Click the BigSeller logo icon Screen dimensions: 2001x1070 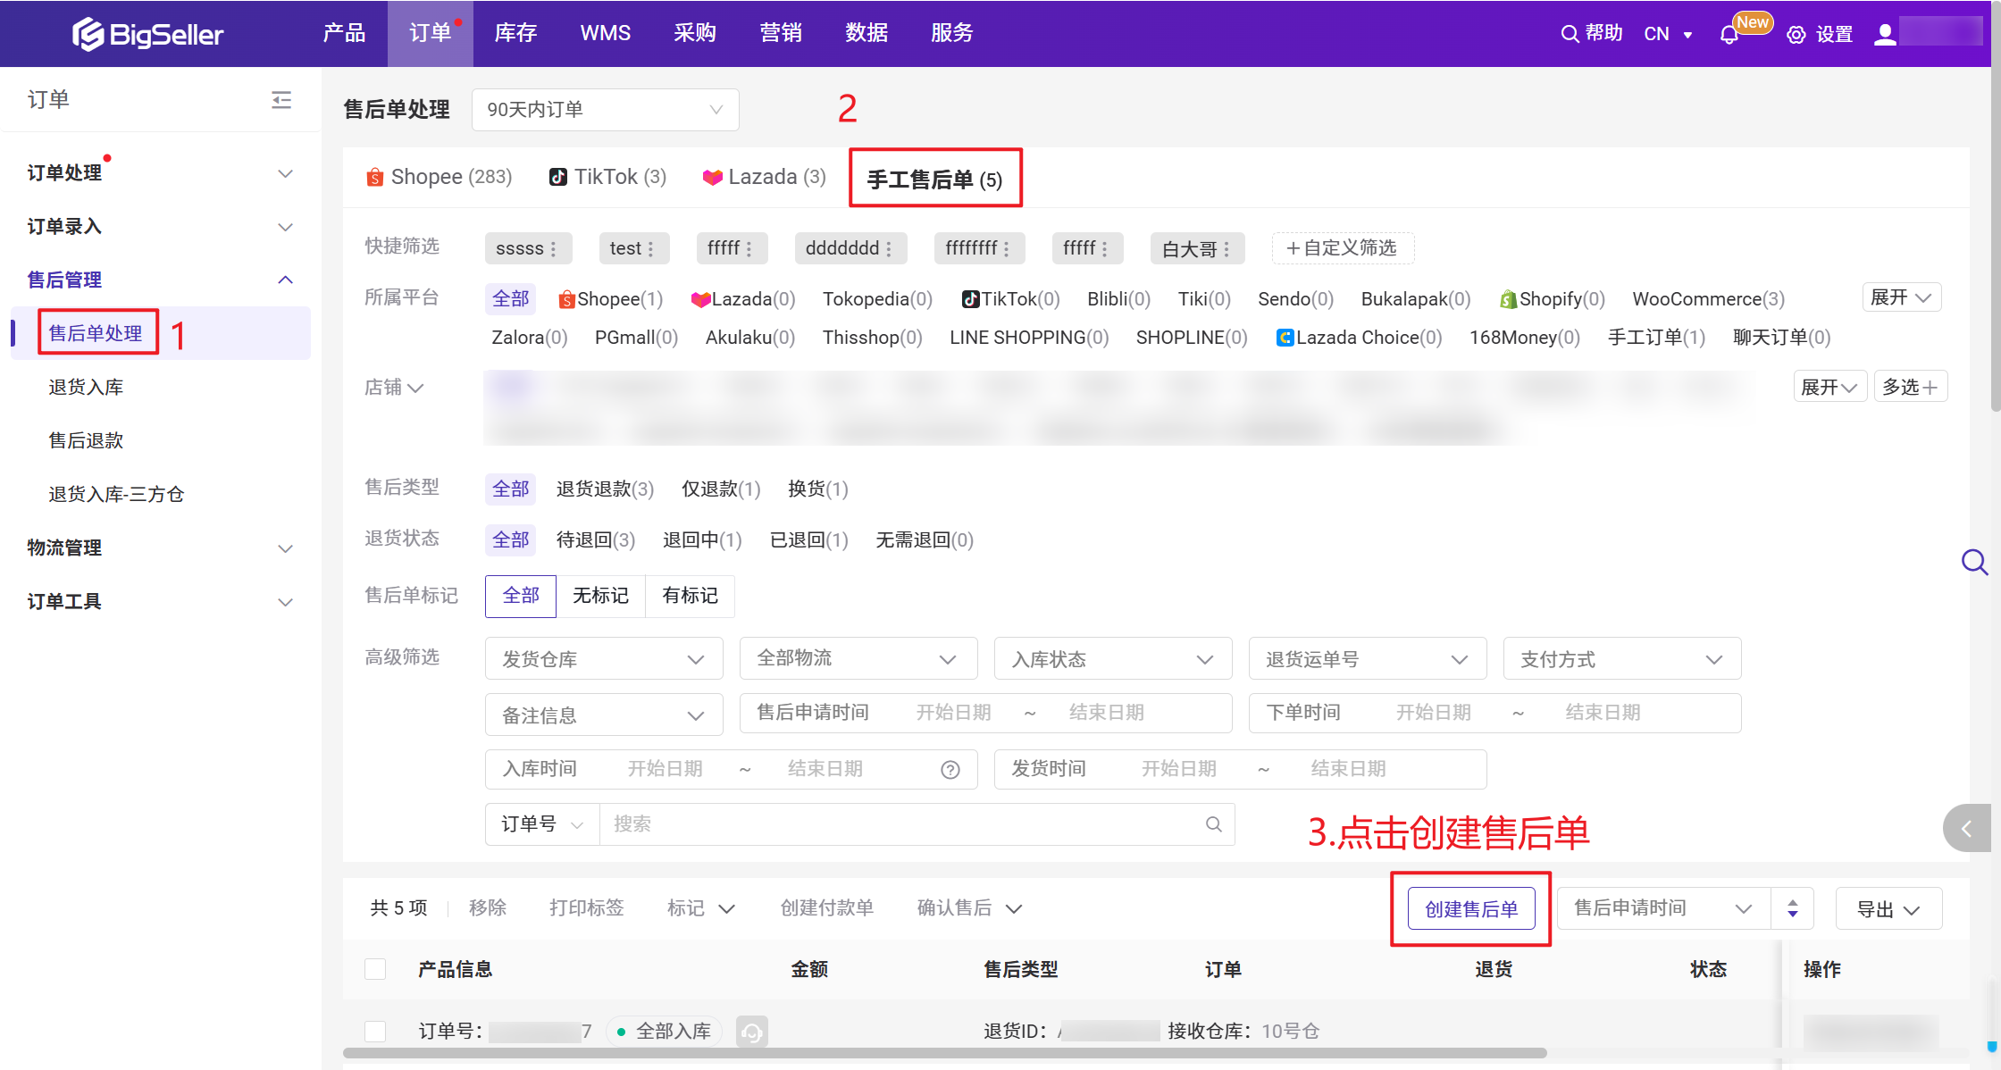tap(88, 34)
